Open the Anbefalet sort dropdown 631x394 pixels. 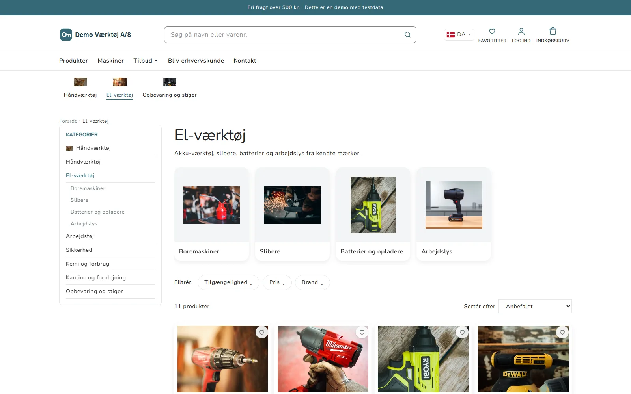[535, 306]
